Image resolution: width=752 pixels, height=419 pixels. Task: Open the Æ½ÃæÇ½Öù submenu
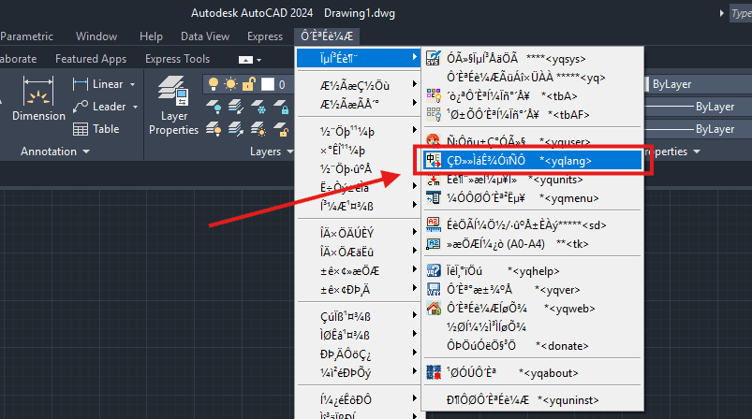point(359,86)
